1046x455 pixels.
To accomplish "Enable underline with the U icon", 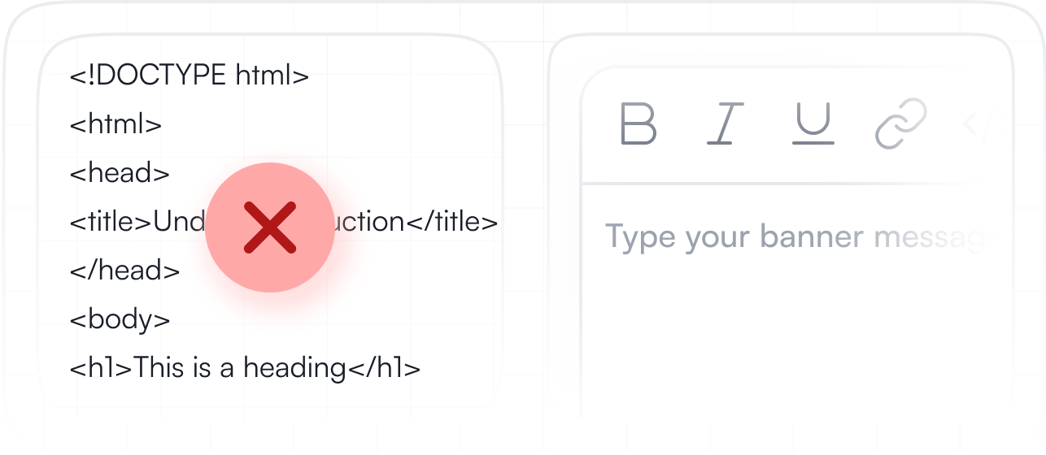I will pos(813,123).
